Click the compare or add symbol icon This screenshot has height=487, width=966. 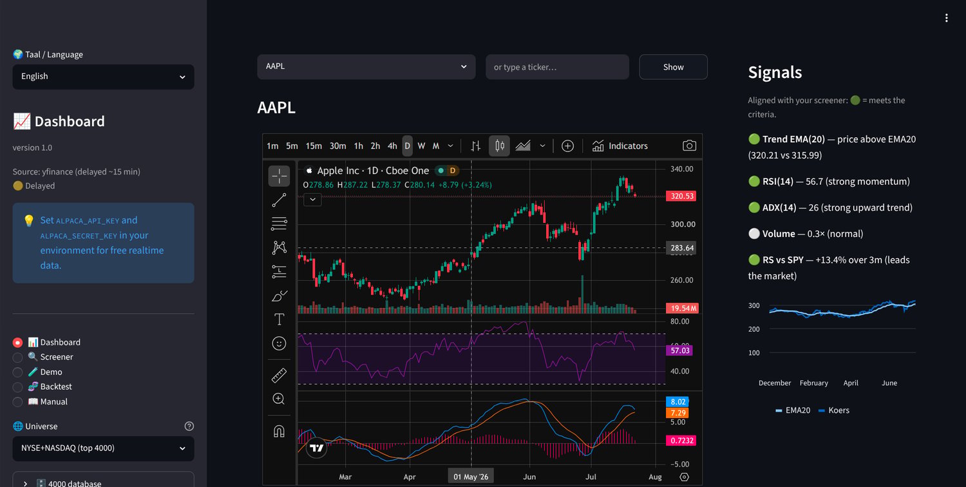(x=567, y=146)
